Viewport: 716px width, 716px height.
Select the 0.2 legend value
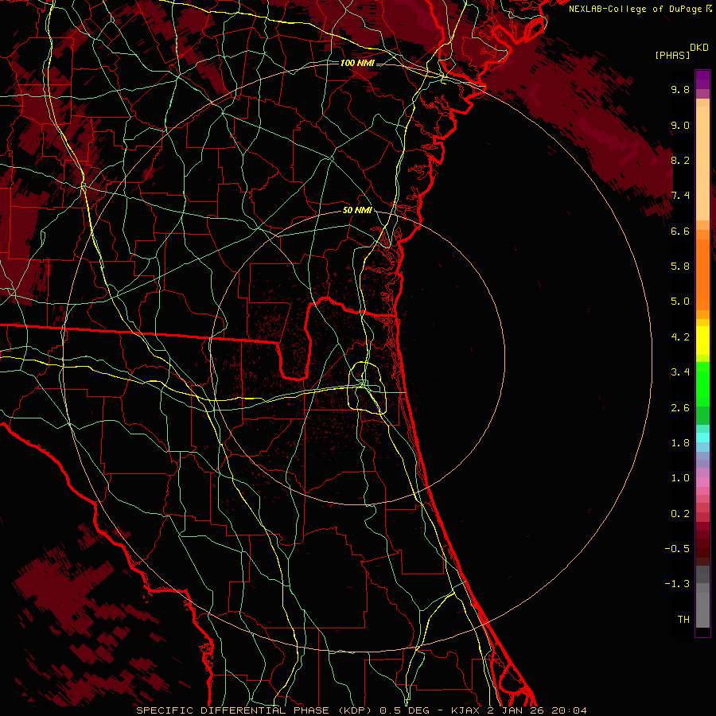[x=680, y=514]
